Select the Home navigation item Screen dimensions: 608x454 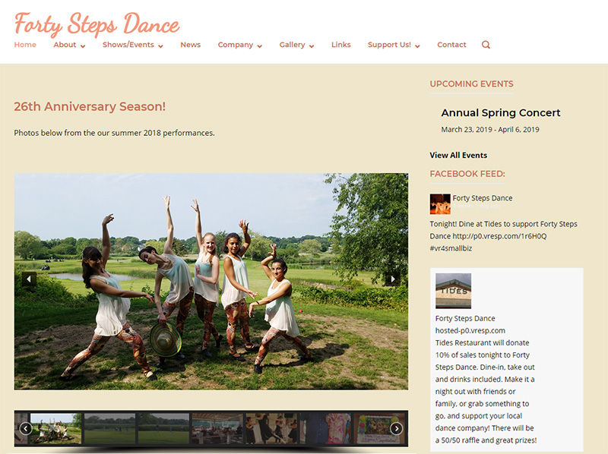coord(25,45)
